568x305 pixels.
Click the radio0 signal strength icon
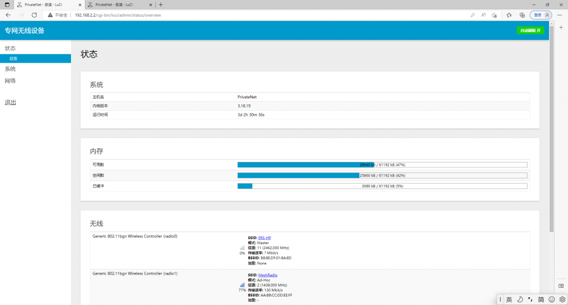click(x=242, y=248)
